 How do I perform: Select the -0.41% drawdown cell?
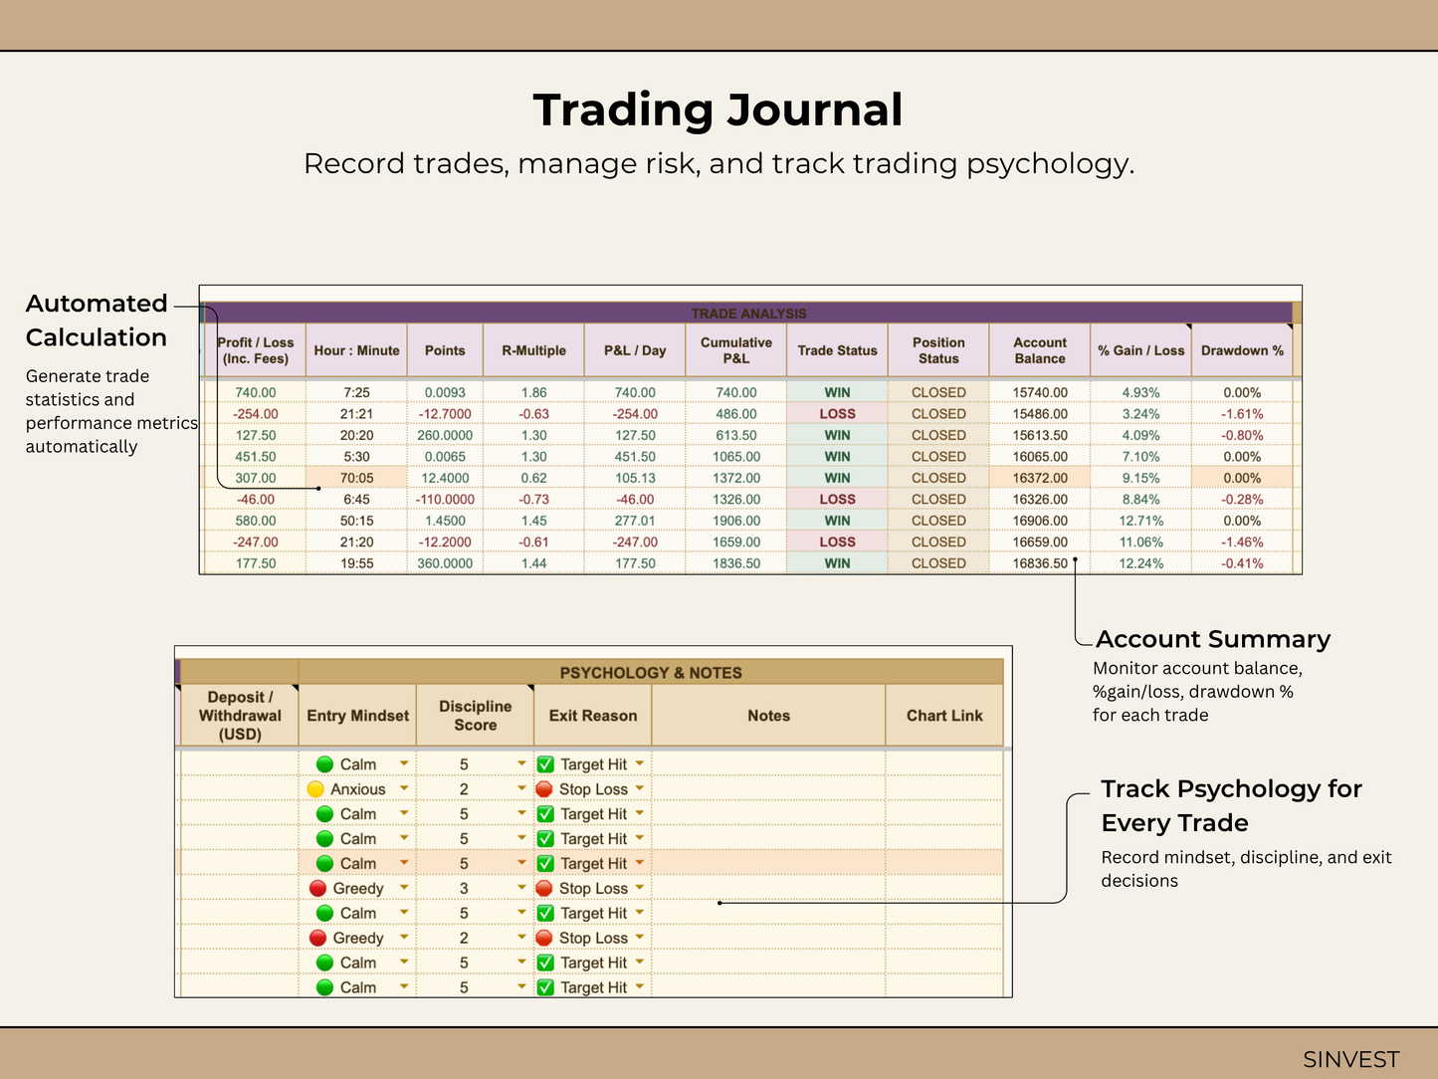[1242, 563]
